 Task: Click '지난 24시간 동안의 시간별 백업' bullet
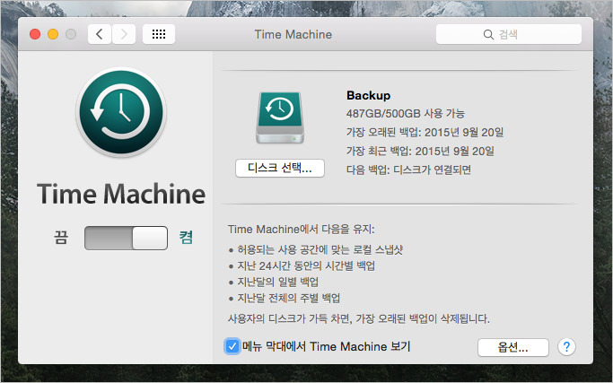pyautogui.click(x=306, y=265)
